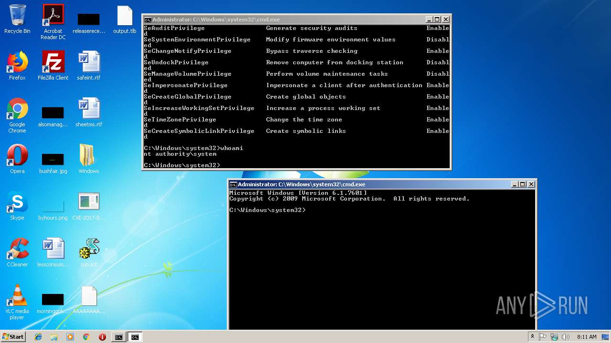This screenshot has height=343, width=611.
Task: Select the sheetms.rtf document
Action: [89, 113]
